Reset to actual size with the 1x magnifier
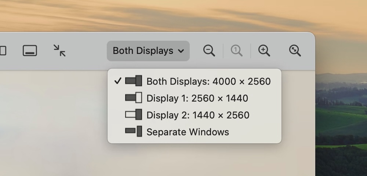Image resolution: width=367 pixels, height=176 pixels. pos(237,51)
